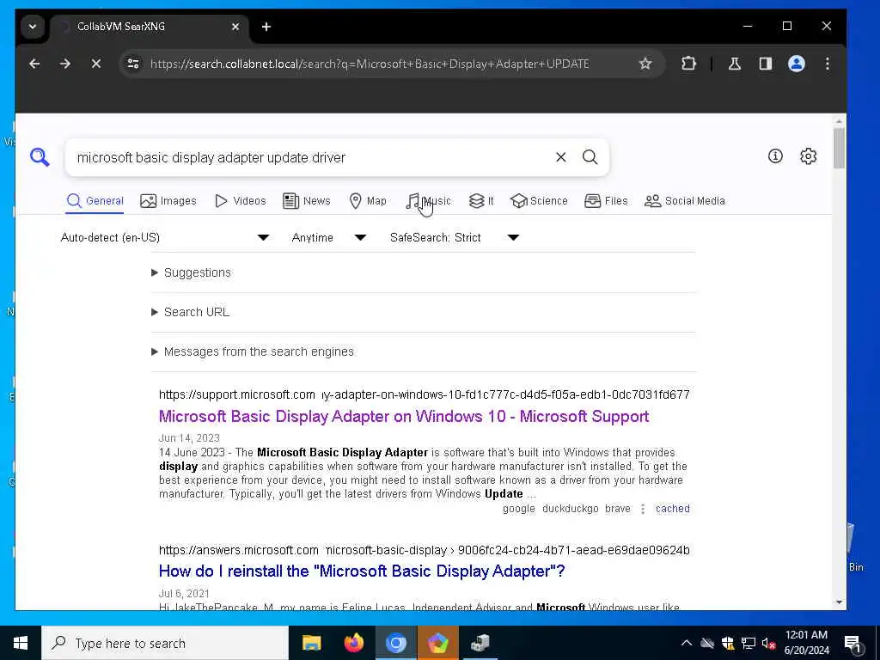Viewport: 880px width, 660px height.
Task: Open a new browser tab
Action: tap(266, 27)
